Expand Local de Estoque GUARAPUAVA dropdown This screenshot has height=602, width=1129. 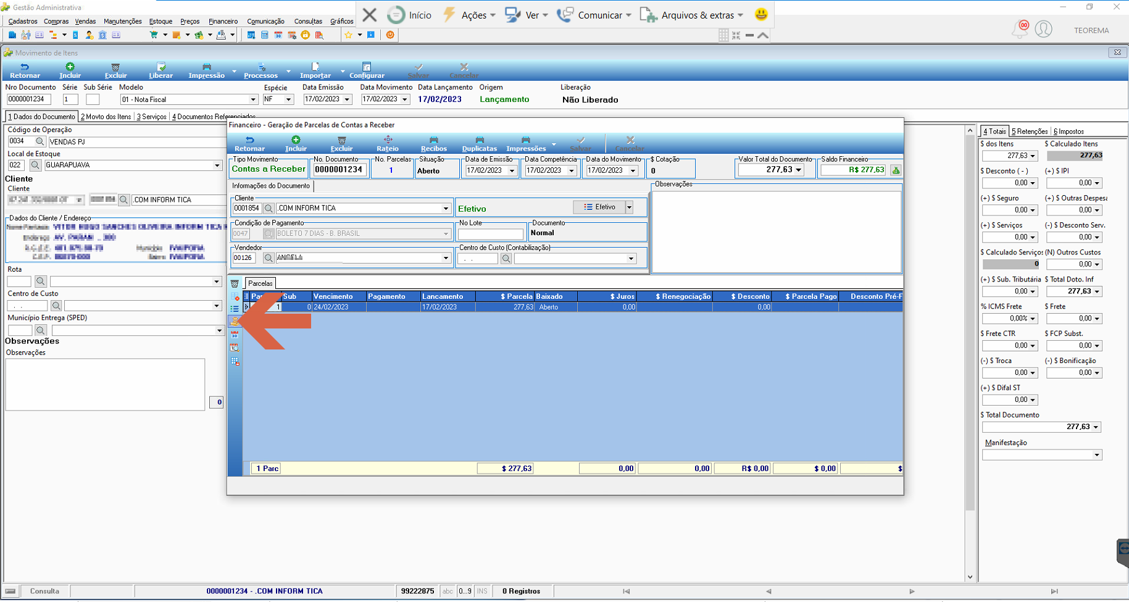point(217,165)
